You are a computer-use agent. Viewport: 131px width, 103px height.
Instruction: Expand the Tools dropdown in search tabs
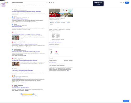click(44, 6)
